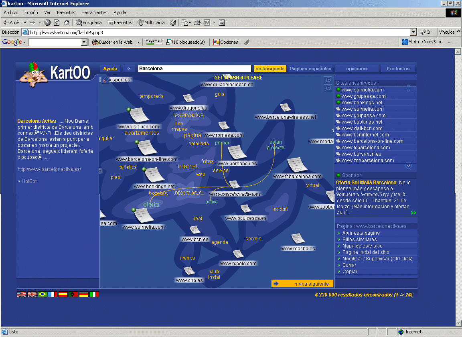The width and height of the screenshot is (462, 337).
Task: Click the IE Home toolbar icon
Action: coord(67,22)
